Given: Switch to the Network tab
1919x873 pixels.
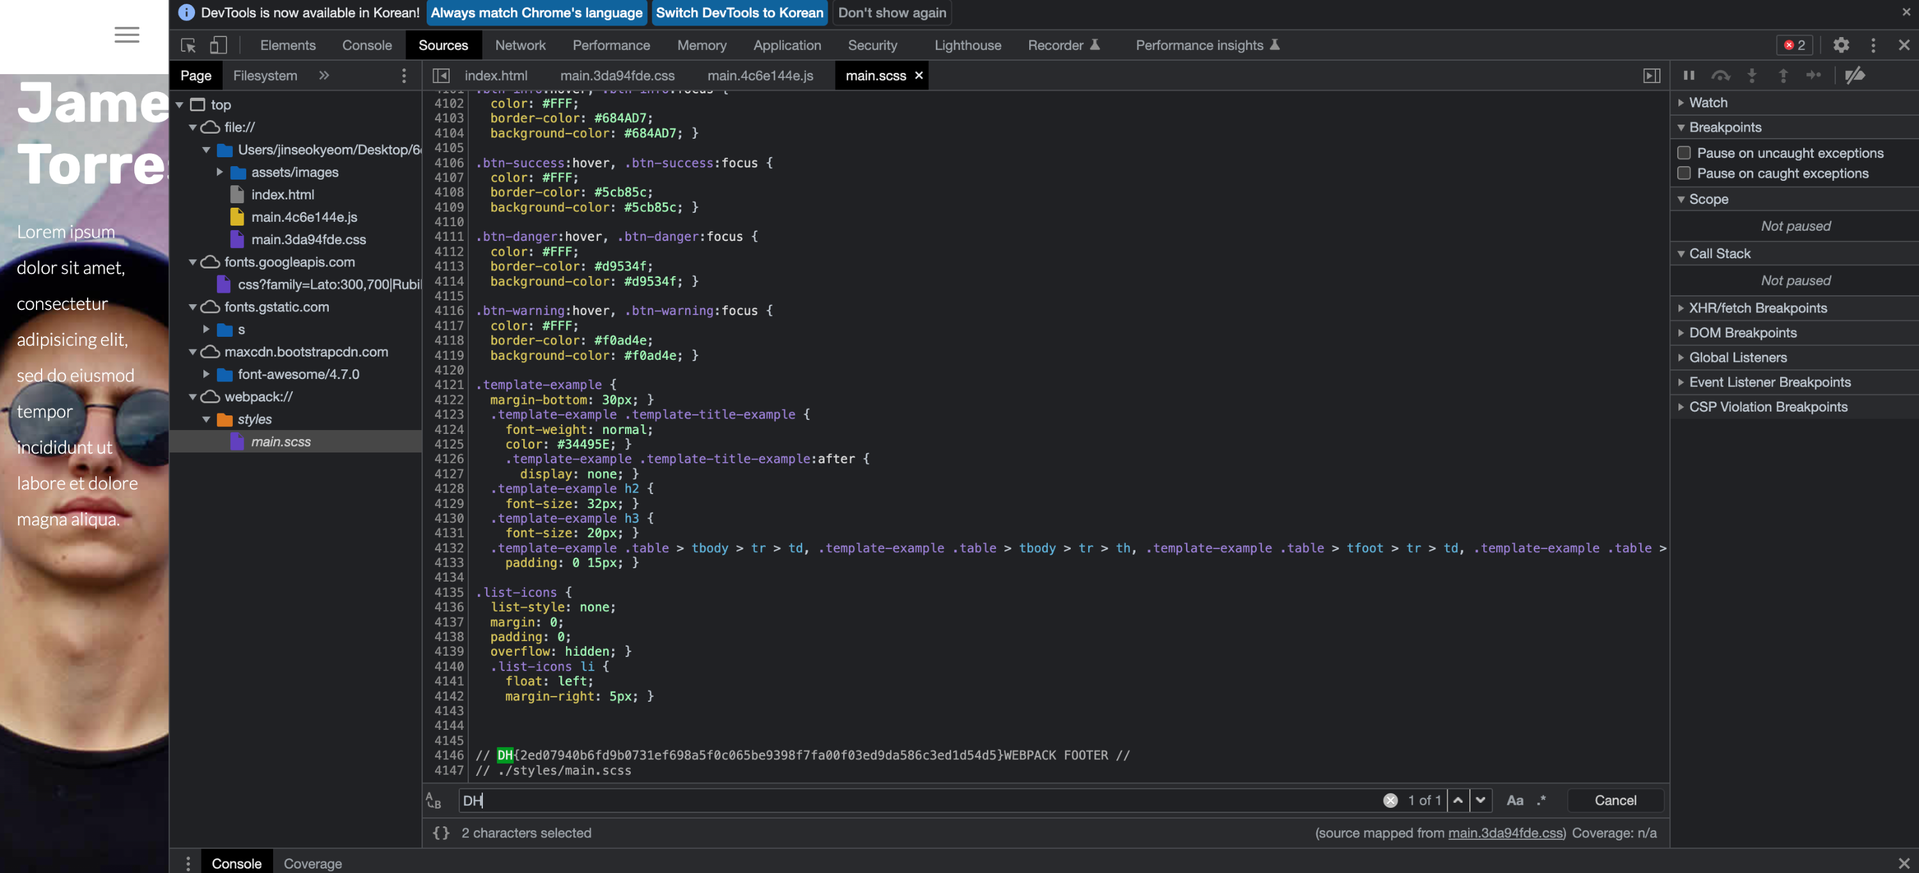Looking at the screenshot, I should [520, 45].
